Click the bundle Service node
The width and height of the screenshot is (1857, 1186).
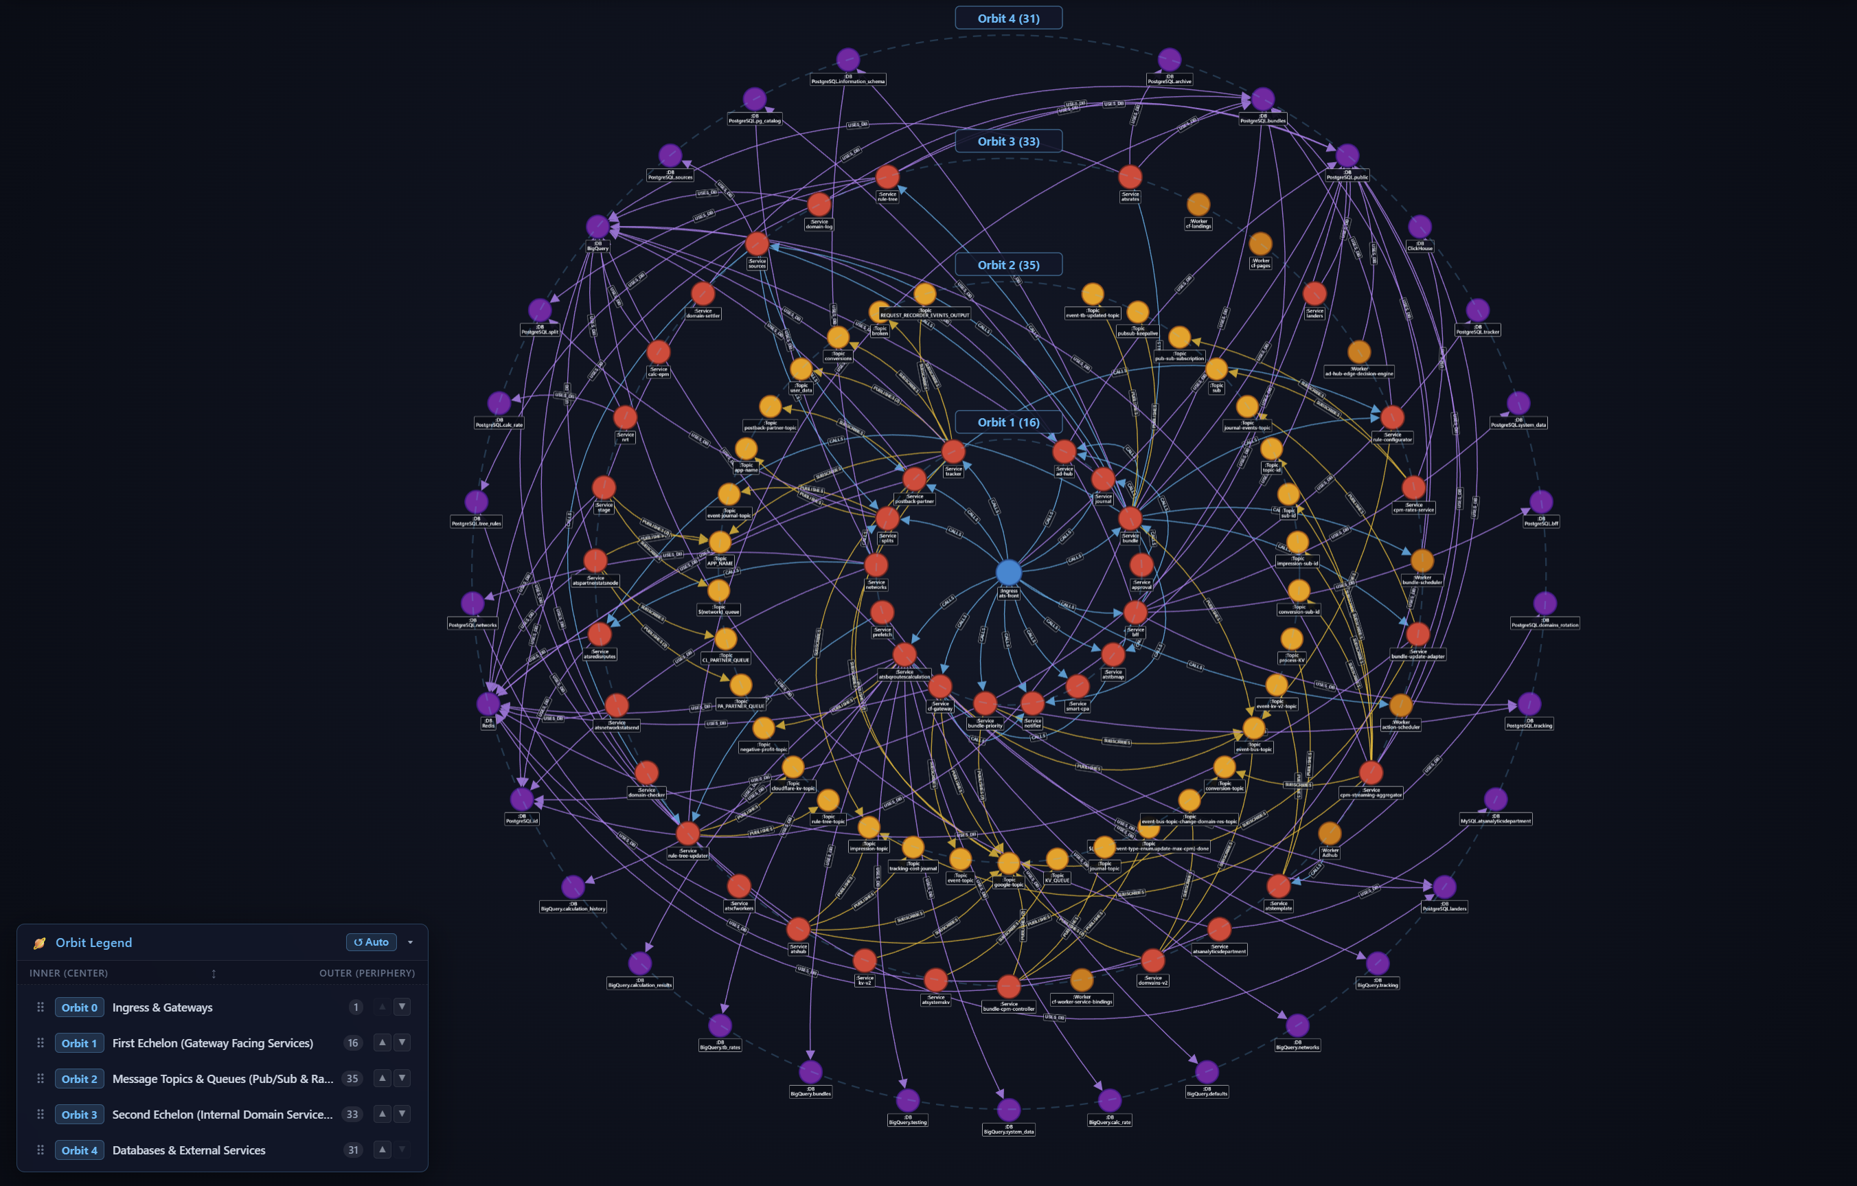click(1130, 518)
